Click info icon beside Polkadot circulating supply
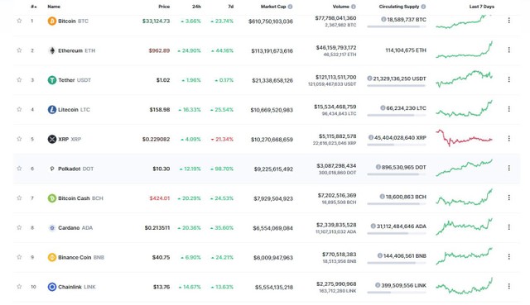Viewport: 530px width, 305px height. [378, 167]
